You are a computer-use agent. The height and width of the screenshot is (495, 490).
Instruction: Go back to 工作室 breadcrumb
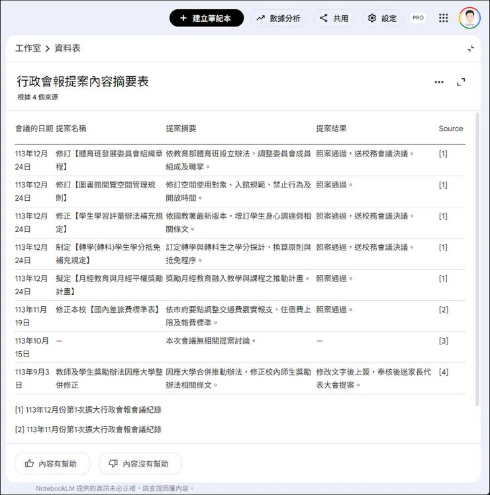coord(28,48)
